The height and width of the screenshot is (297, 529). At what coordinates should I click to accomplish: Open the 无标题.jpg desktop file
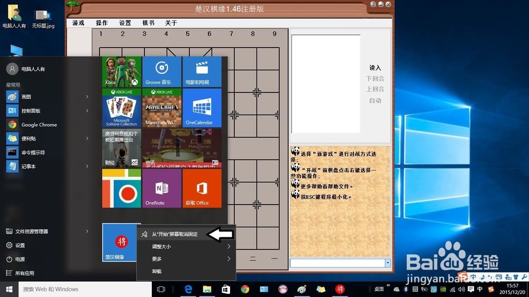[x=43, y=18]
